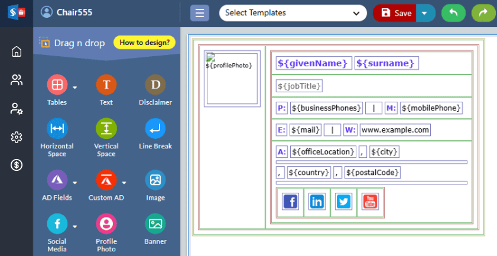Open the Home page from sidebar
The width and height of the screenshot is (497, 256).
tap(17, 51)
